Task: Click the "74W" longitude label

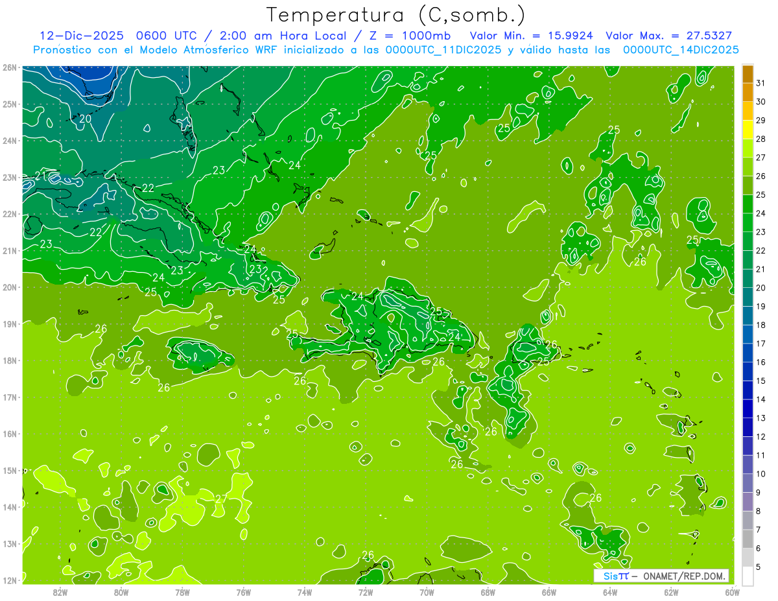Action: coord(304,592)
